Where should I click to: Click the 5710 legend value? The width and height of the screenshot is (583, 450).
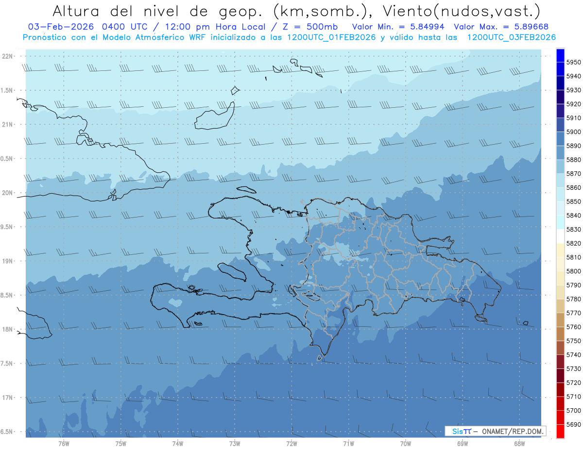point(574,396)
